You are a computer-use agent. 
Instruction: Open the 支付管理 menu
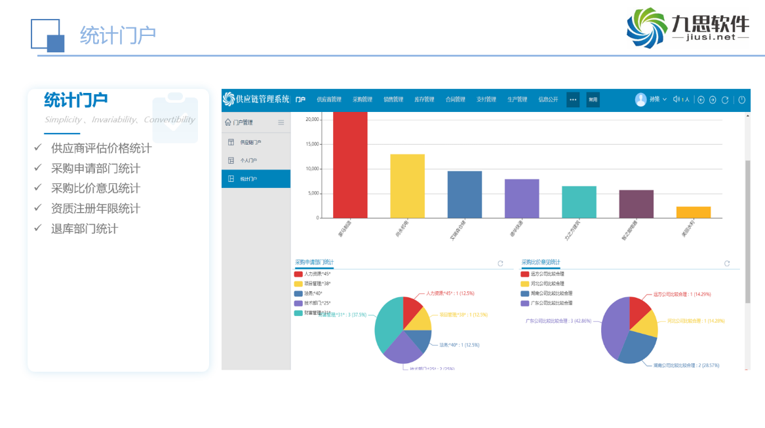(x=486, y=99)
